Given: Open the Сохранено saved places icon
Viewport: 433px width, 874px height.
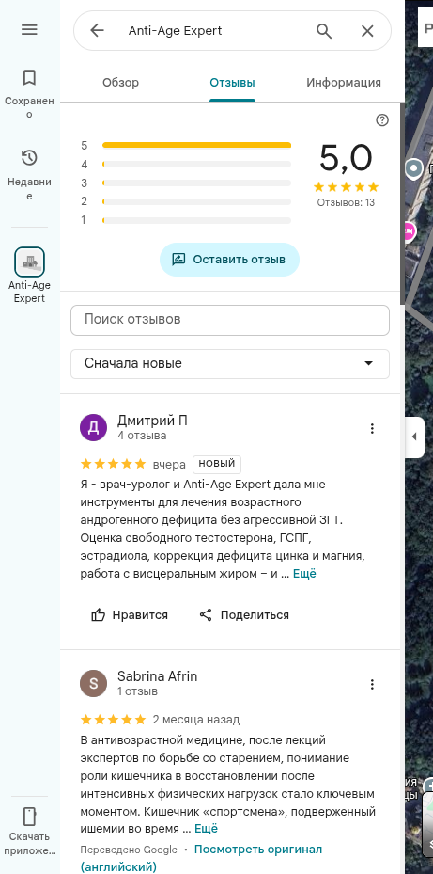Looking at the screenshot, I should coord(29,78).
